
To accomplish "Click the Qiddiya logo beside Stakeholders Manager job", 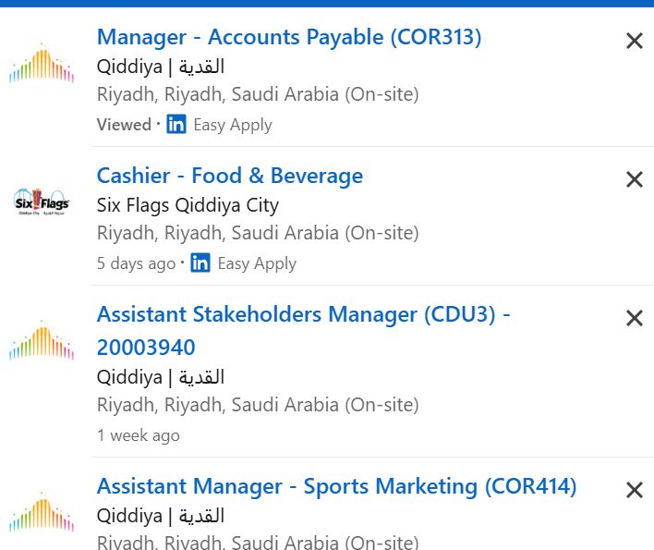I will 42,340.
